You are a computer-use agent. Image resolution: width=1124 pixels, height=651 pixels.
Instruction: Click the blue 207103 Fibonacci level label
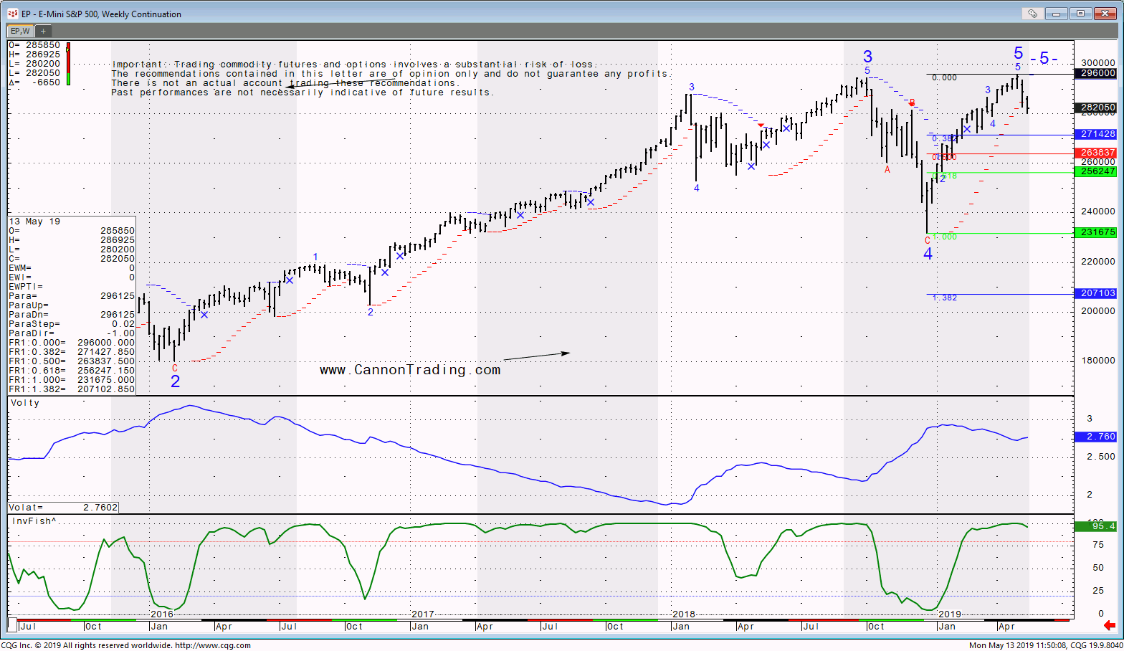click(x=1097, y=293)
